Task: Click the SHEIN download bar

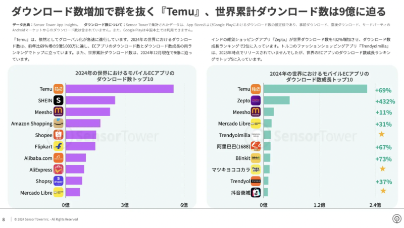Action: (90, 100)
